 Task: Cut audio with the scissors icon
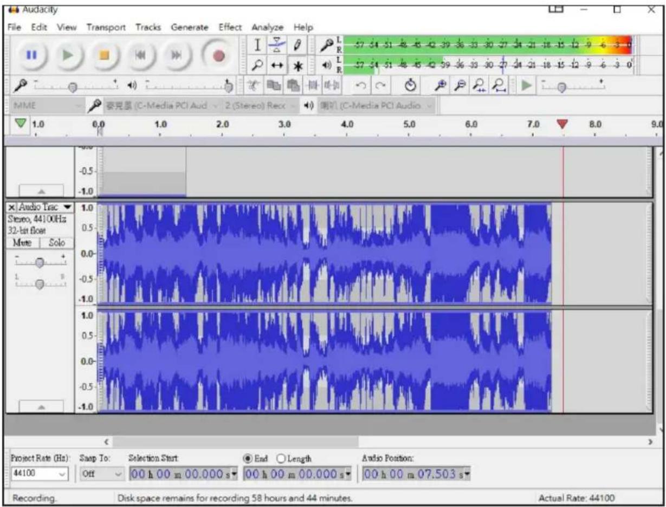253,85
